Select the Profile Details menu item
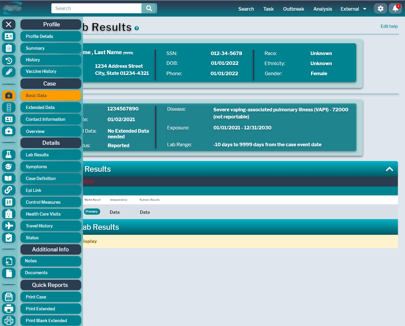This screenshot has width=405, height=326. [51, 36]
